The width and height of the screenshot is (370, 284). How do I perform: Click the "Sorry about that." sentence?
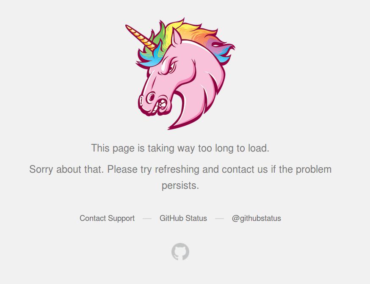[66, 169]
